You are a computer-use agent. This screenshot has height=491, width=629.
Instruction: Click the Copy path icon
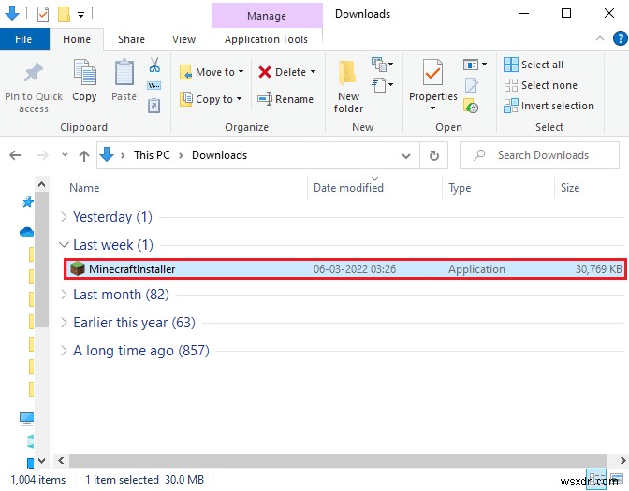point(154,85)
